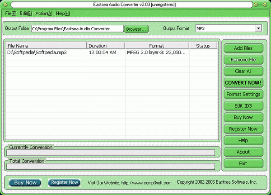Expand the Output Format dropdown arrow
This screenshot has width=271, height=195.
(x=258, y=28)
